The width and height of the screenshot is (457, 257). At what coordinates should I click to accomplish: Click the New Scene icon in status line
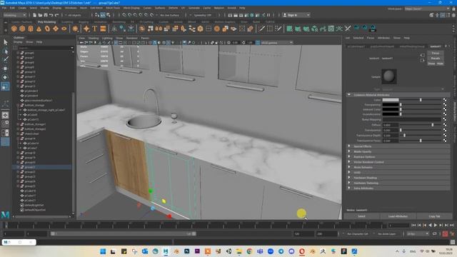(x=35, y=15)
